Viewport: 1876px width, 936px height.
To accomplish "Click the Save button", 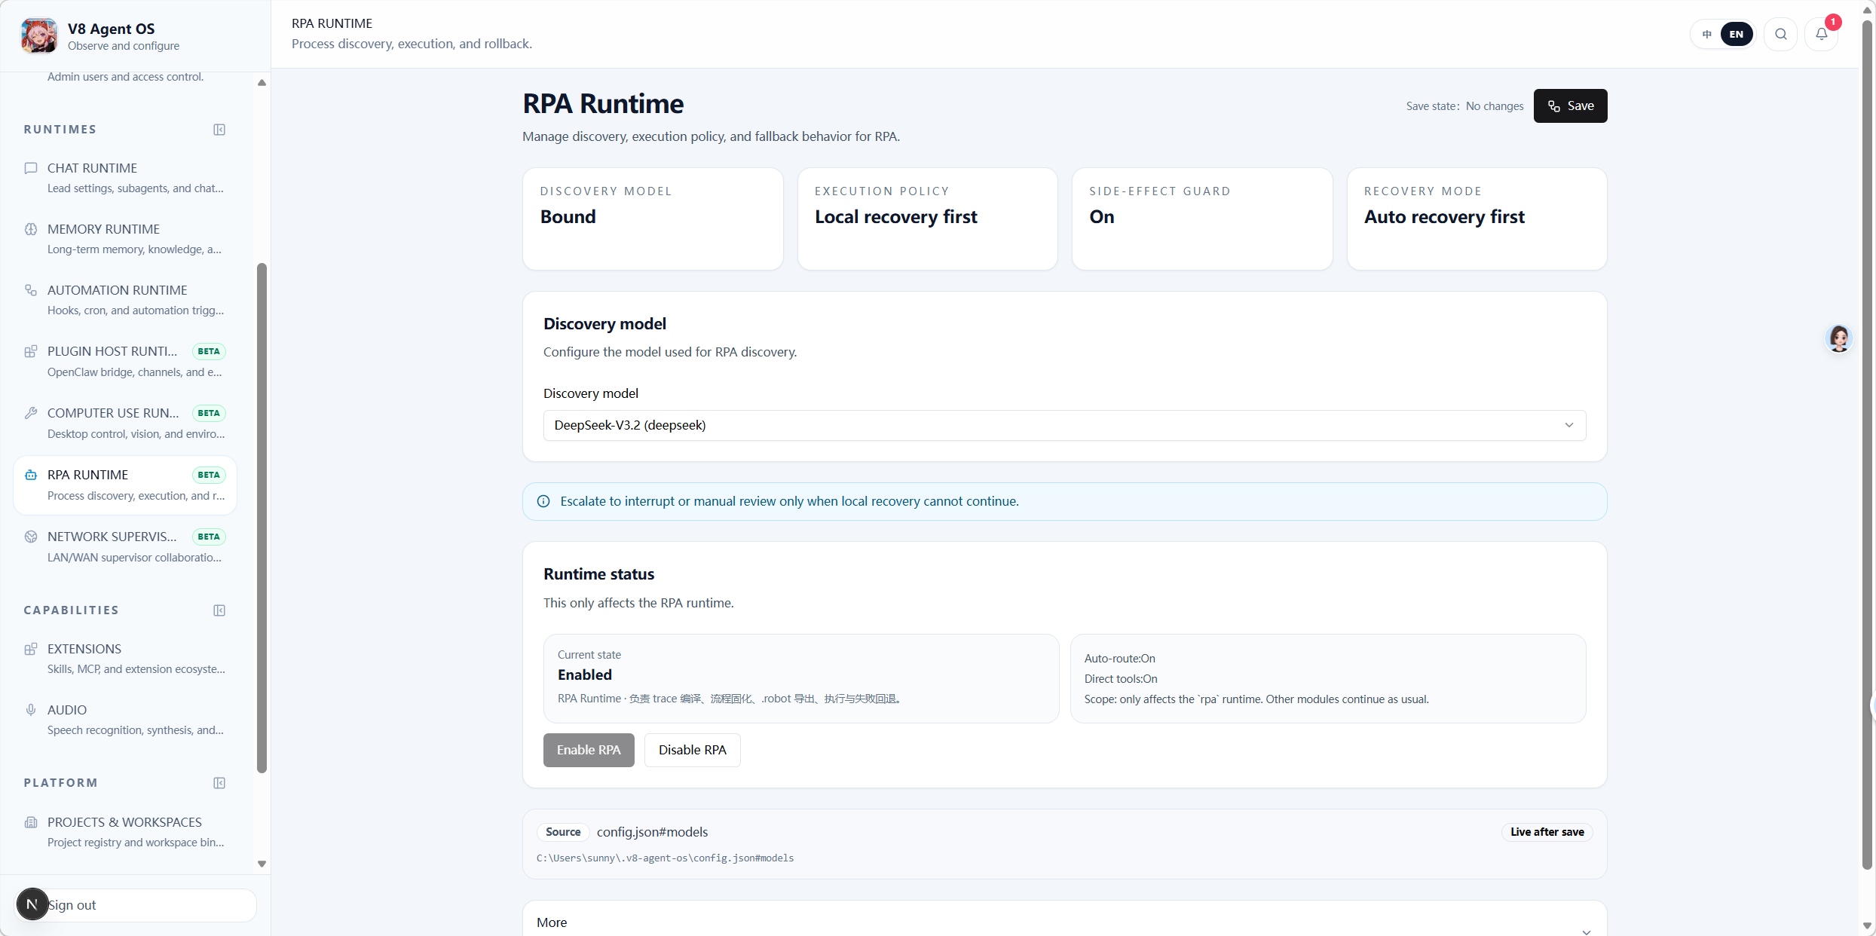I will [x=1570, y=106].
